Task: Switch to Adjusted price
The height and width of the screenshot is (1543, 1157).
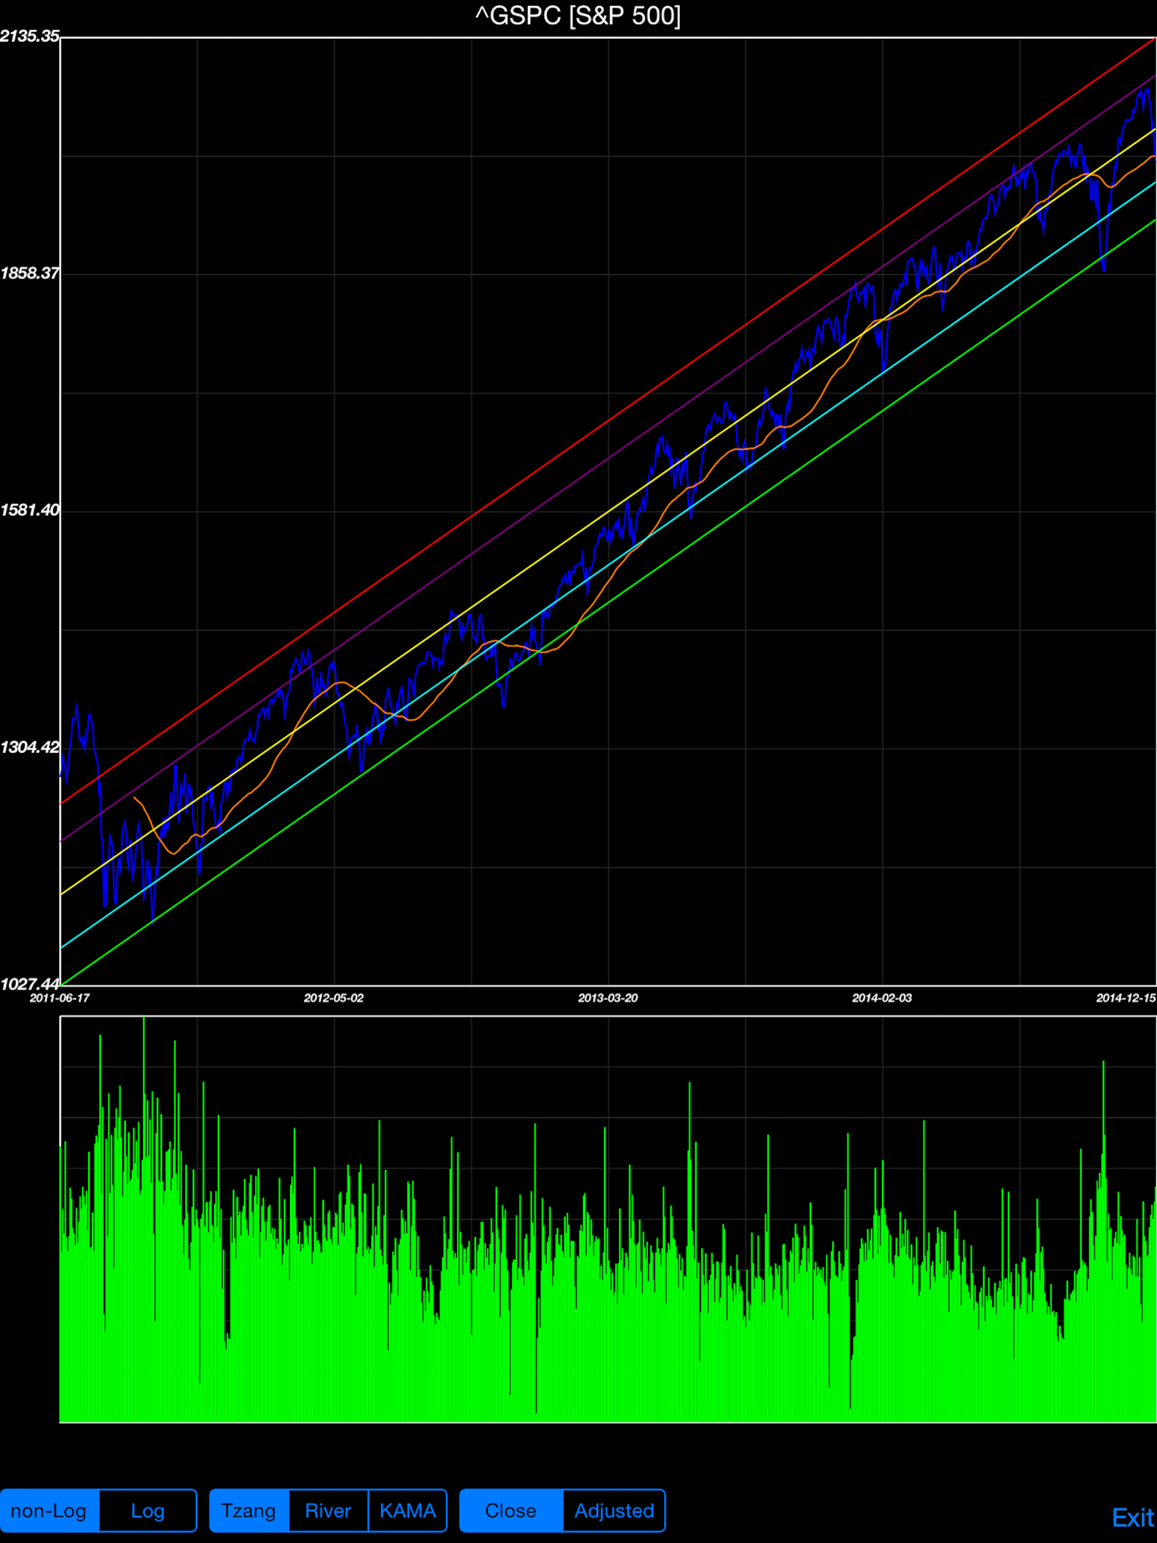Action: click(x=614, y=1510)
